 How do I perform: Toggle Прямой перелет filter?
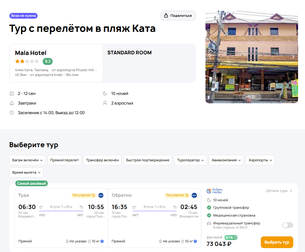point(64,160)
